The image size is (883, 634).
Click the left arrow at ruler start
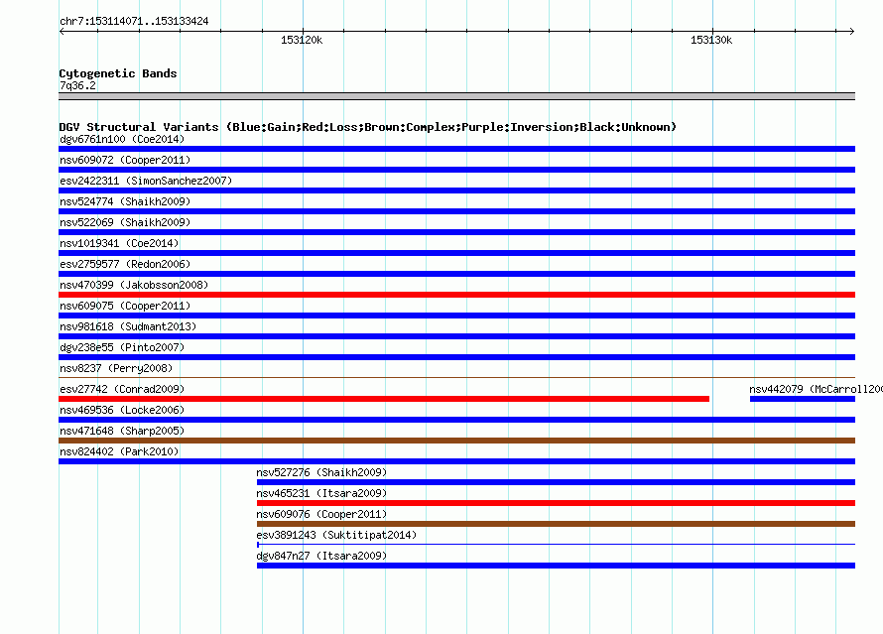62,31
